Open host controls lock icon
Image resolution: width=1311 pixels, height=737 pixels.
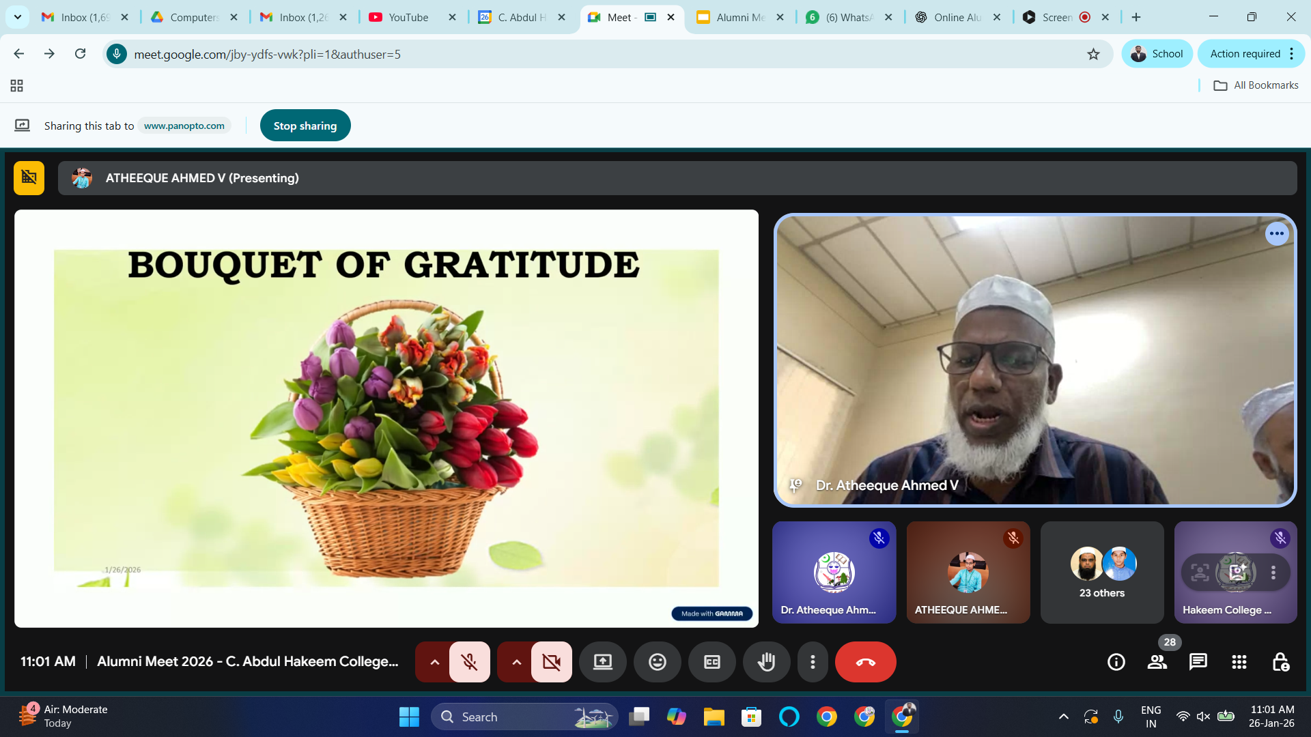(x=1280, y=662)
